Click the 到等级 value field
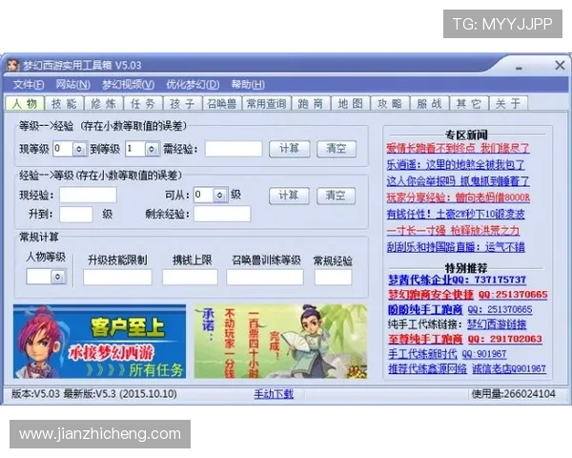 [135, 149]
